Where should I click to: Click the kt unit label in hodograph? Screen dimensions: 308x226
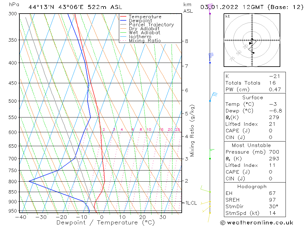coord(228,16)
